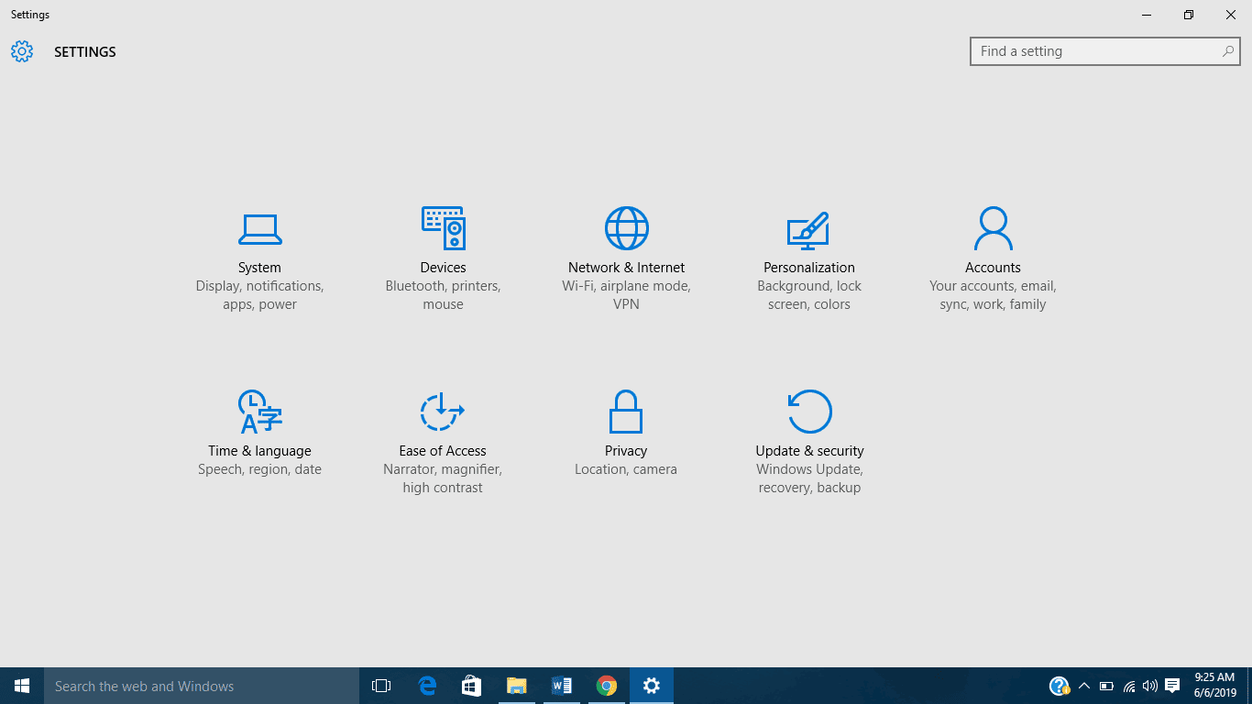This screenshot has width=1252, height=704.
Task: Open the Personalization paintbrush icon
Action: pyautogui.click(x=807, y=230)
